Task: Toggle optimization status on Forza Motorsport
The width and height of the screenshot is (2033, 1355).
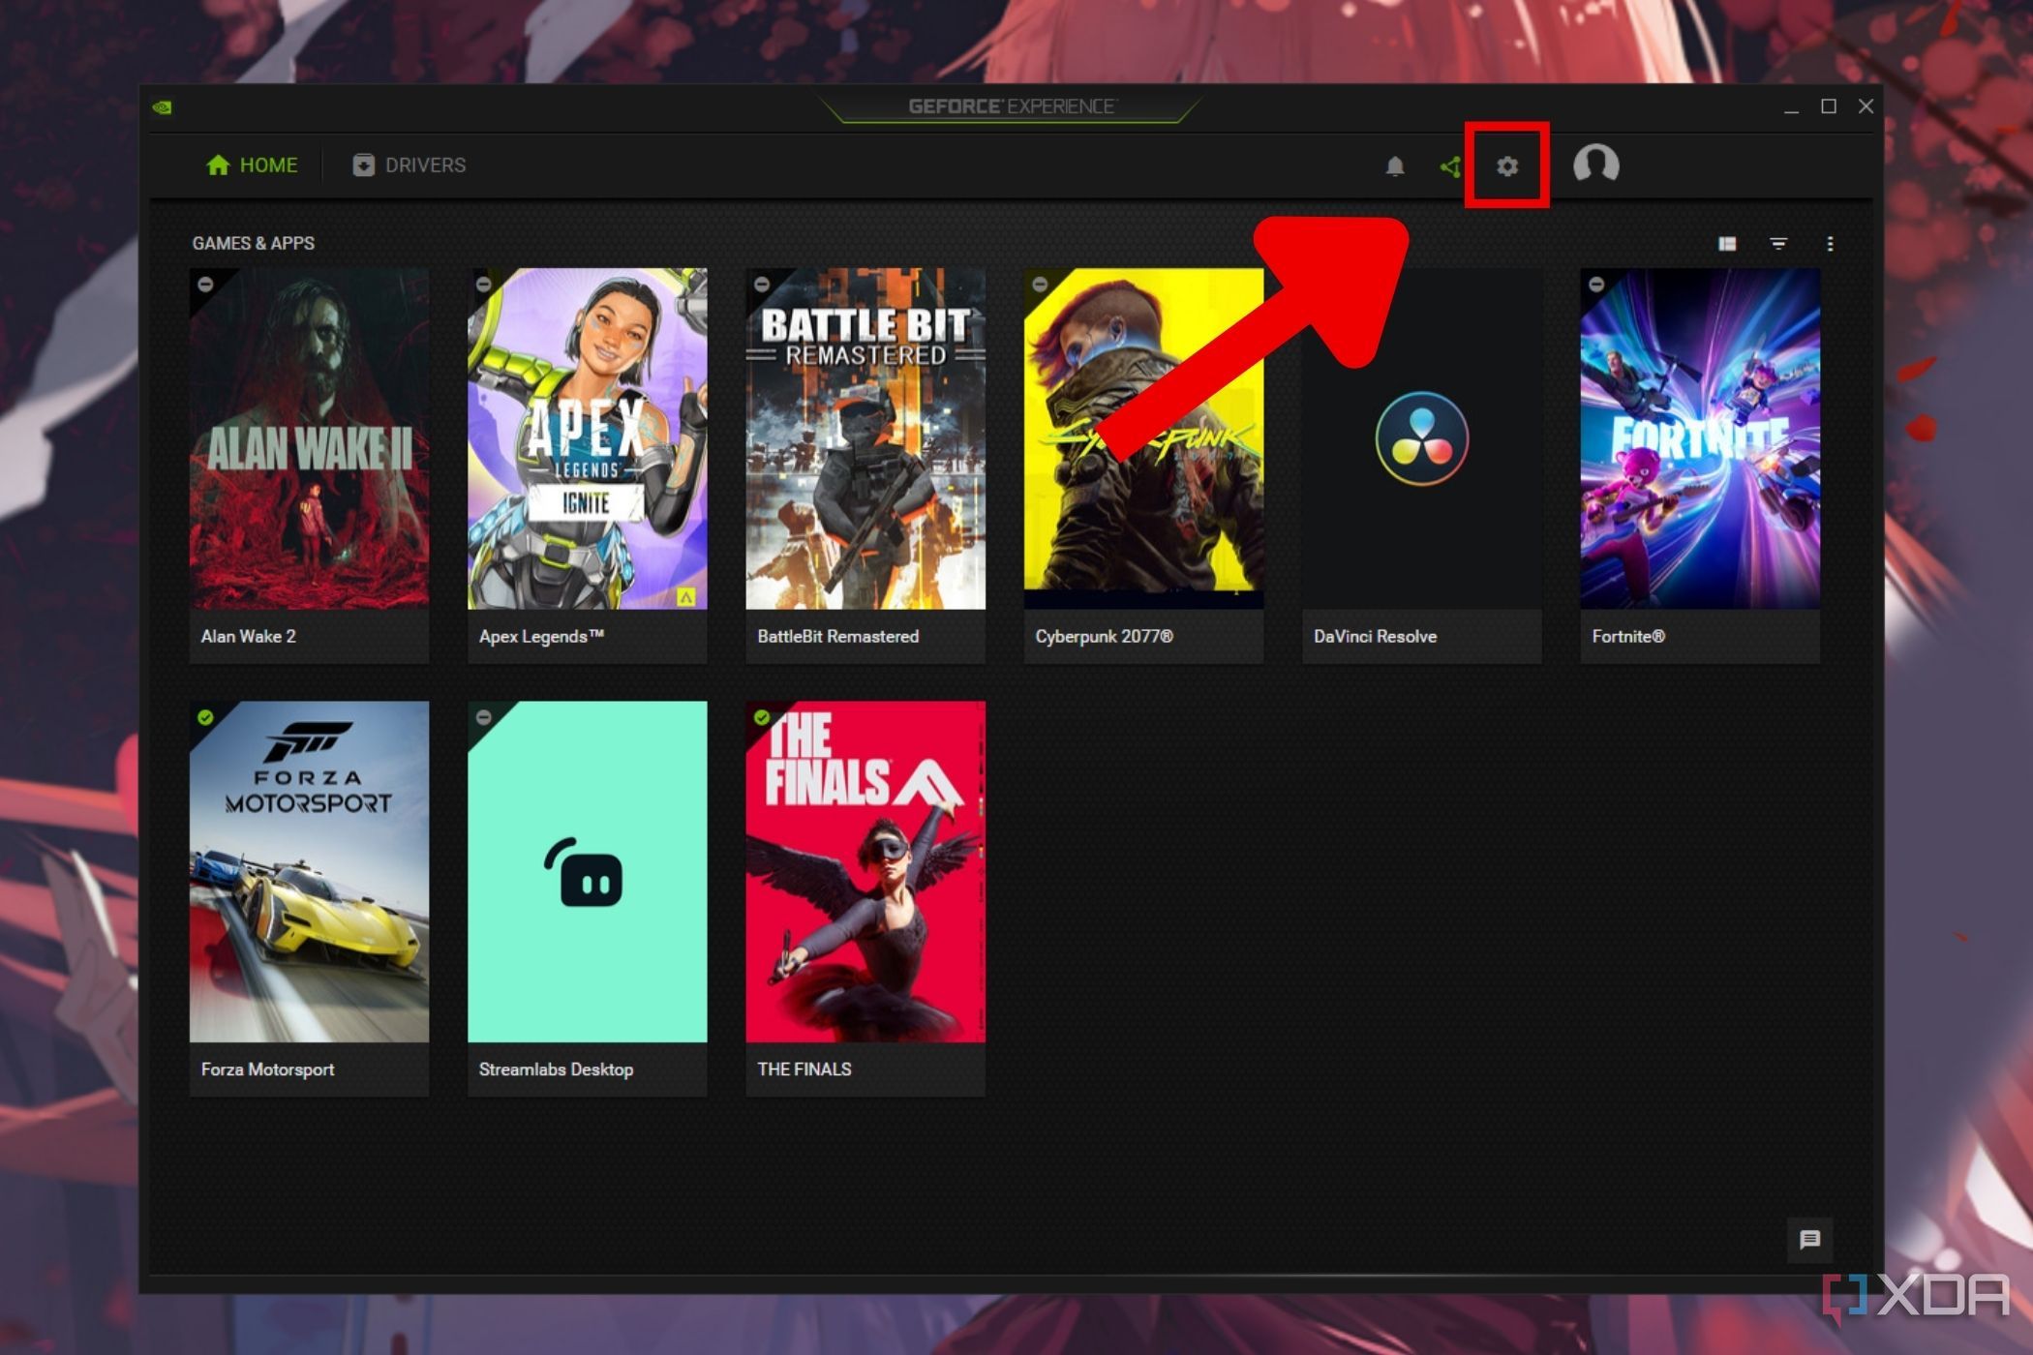Action: [204, 715]
